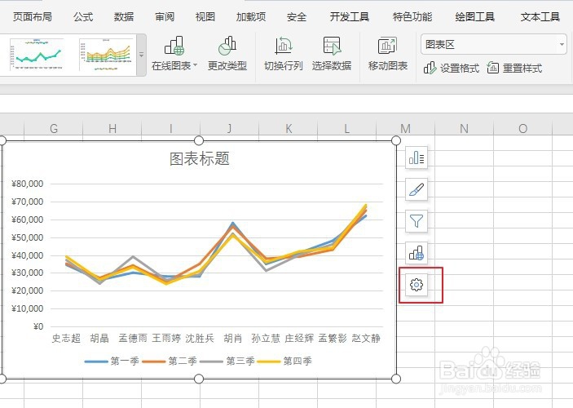Click the bottom-right chart corner handle
This screenshot has height=408, width=573.
pos(396,379)
